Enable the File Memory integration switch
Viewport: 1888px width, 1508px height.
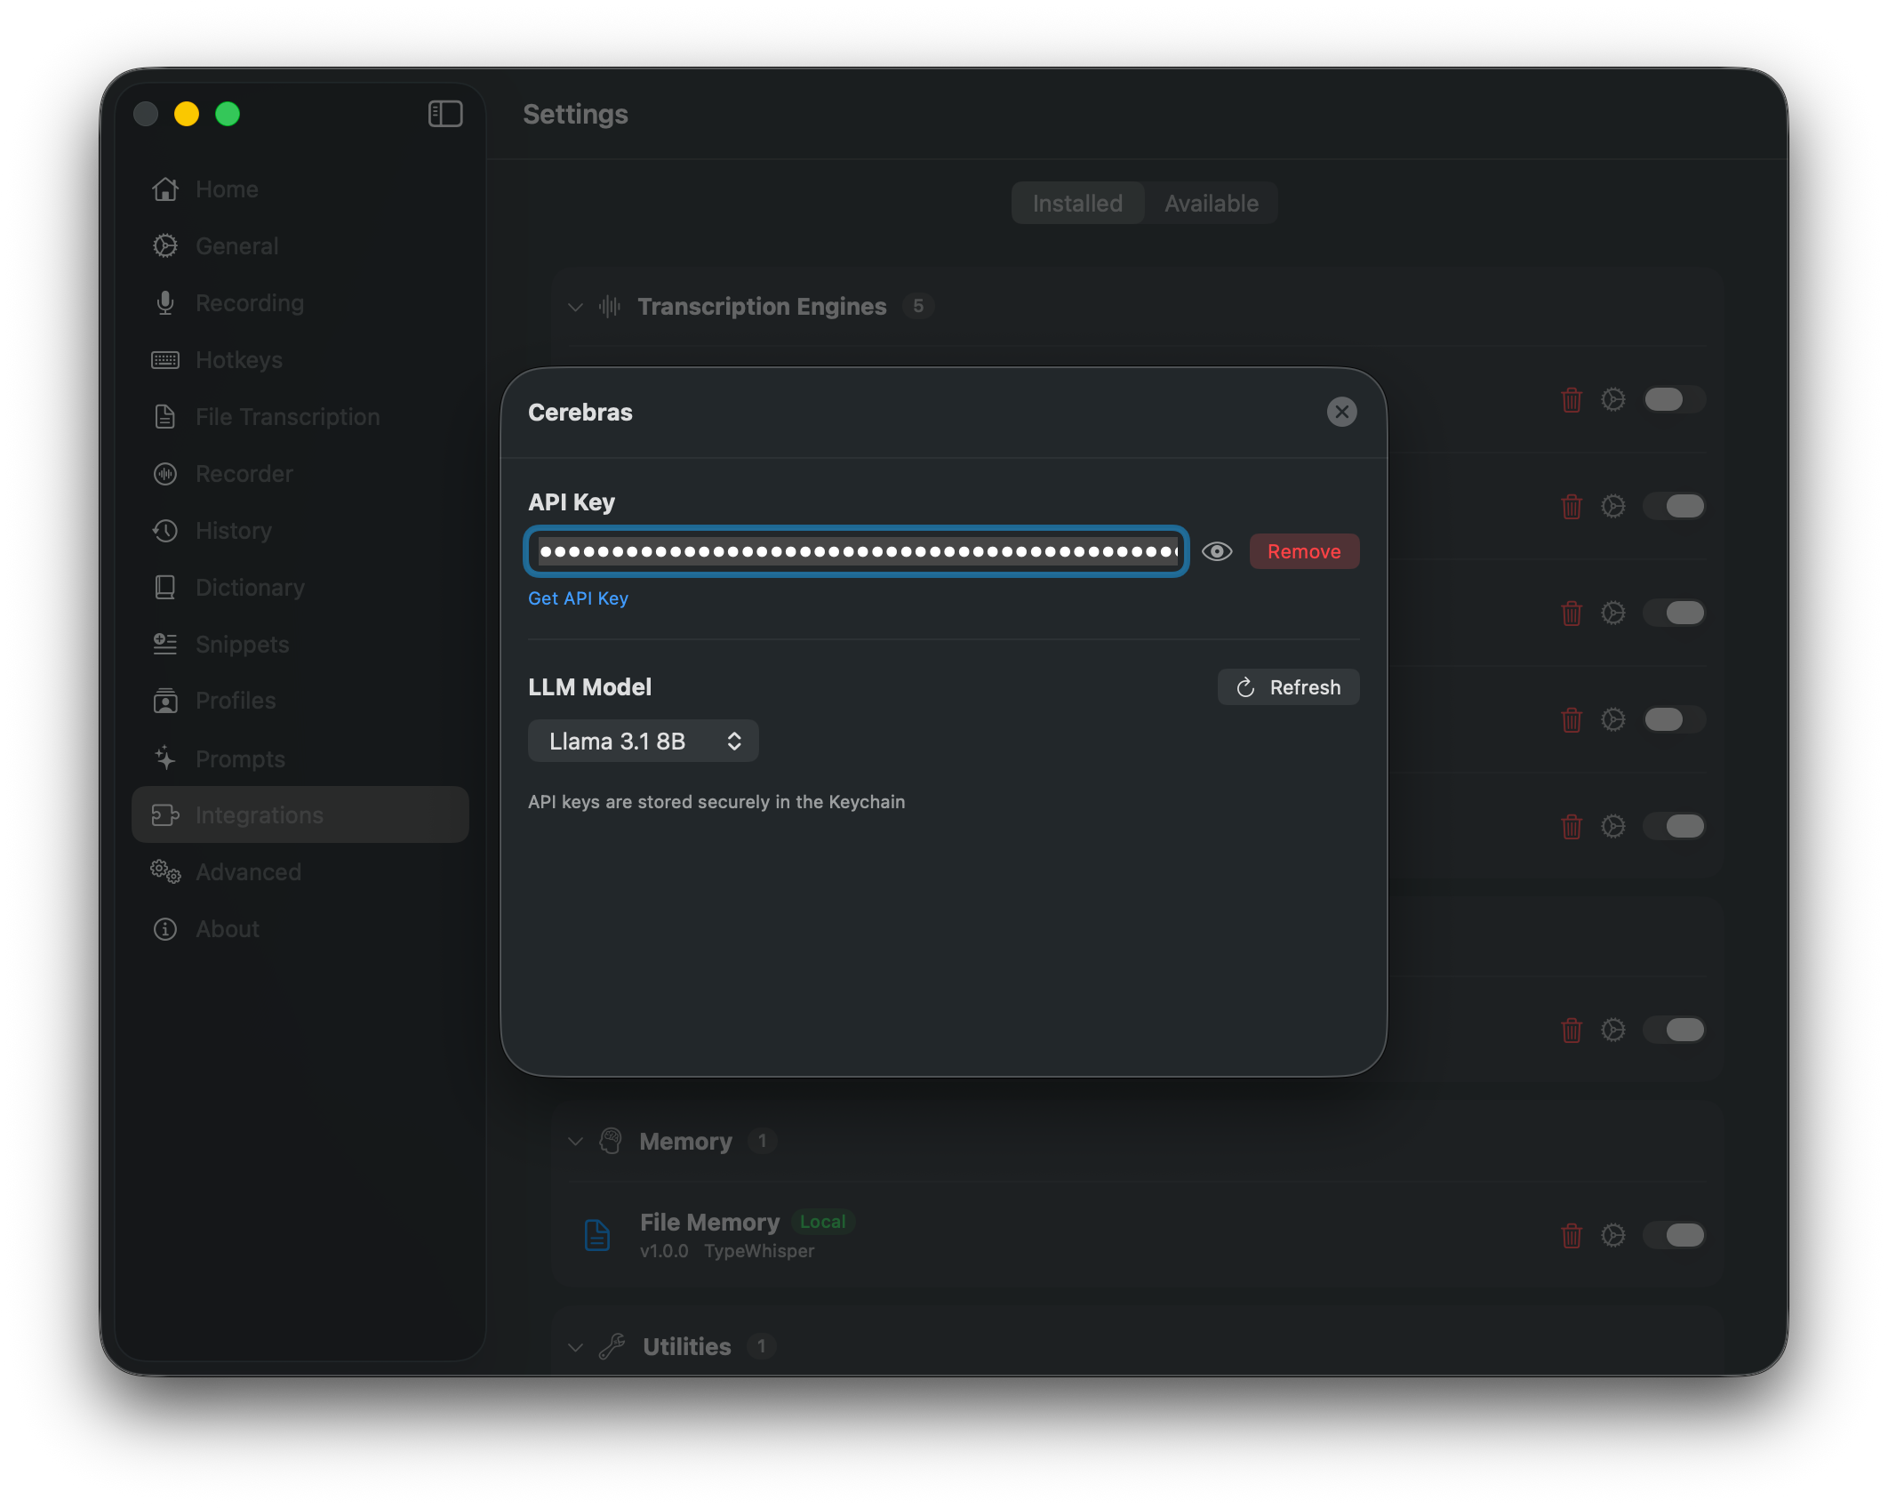coord(1675,1236)
